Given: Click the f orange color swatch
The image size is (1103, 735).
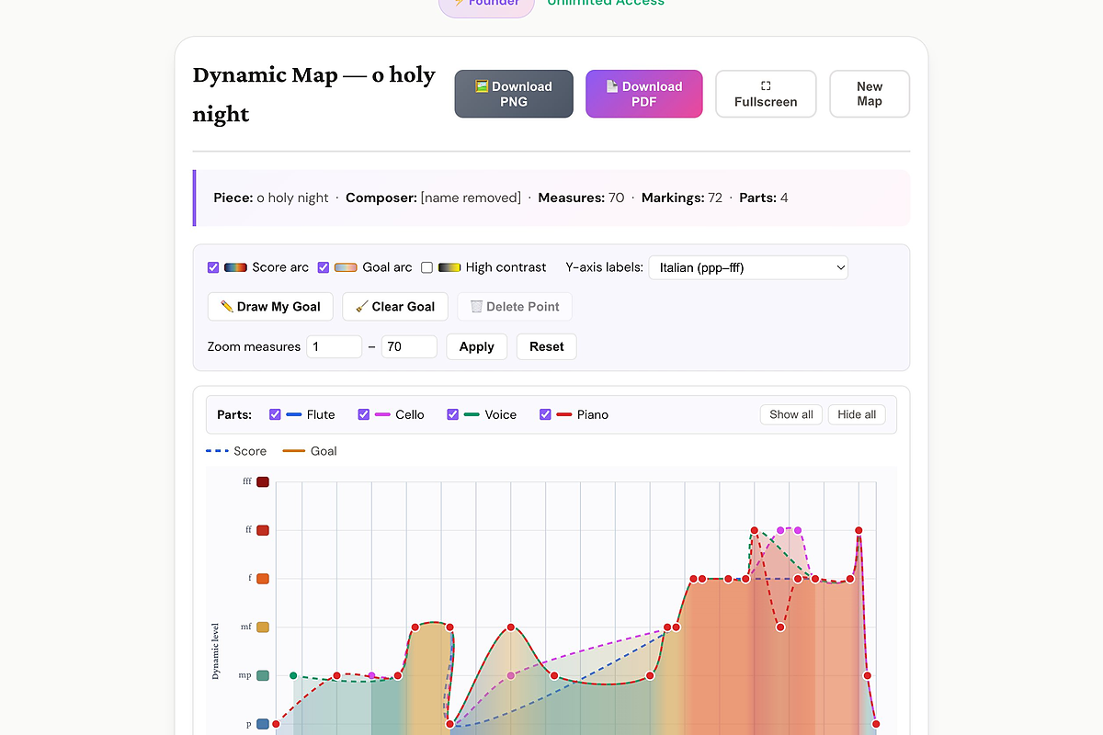Looking at the screenshot, I should pos(263,579).
